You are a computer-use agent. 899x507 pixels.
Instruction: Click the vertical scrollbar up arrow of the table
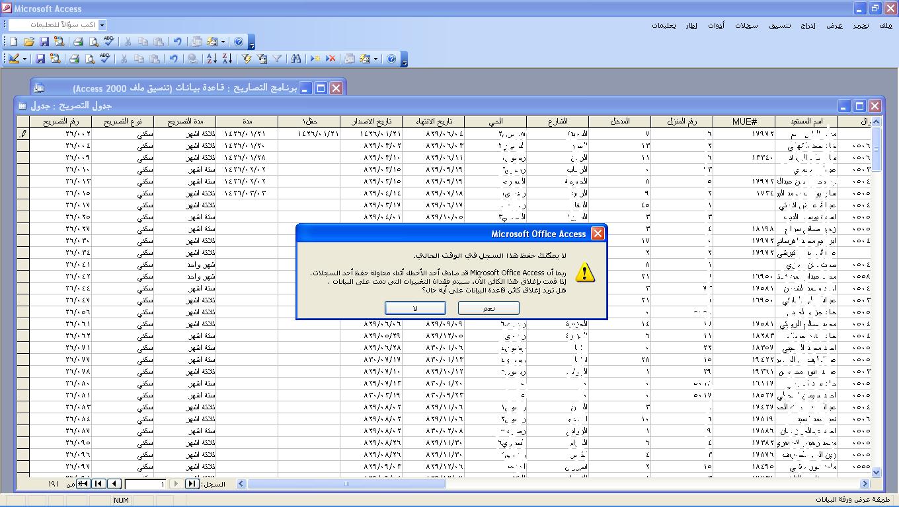coord(877,122)
